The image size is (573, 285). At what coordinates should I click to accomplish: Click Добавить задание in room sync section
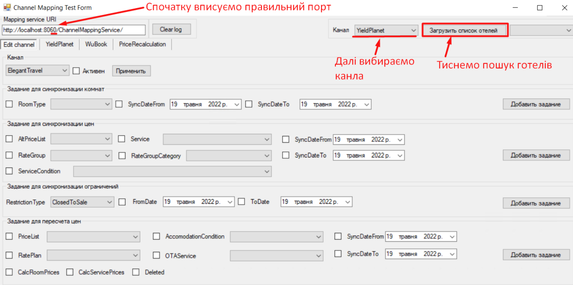click(535, 104)
